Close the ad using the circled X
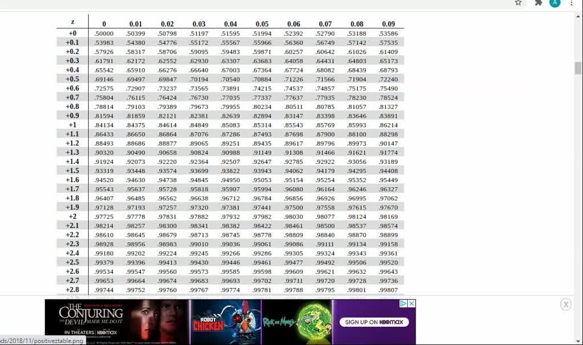Screen dimensions: 583x345 tap(565, 305)
